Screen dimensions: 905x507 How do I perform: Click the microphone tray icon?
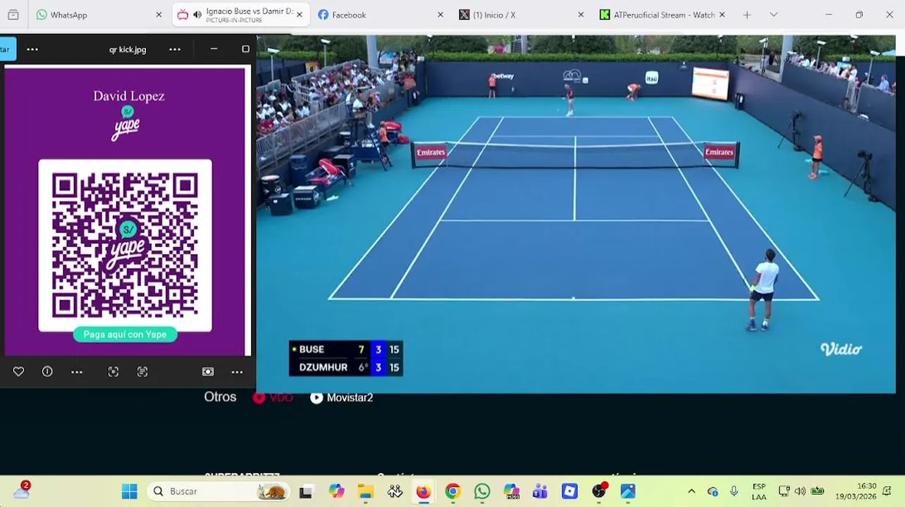tap(734, 492)
